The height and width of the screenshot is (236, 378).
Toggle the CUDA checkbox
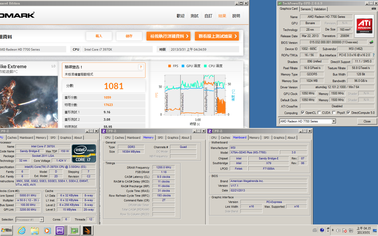pos(319,113)
